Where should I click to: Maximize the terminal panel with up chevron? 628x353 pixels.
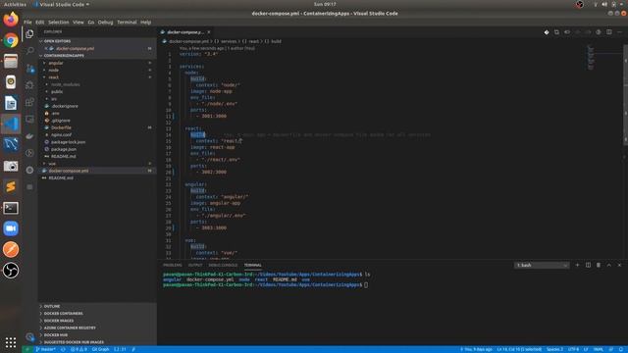pyautogui.click(x=608, y=265)
